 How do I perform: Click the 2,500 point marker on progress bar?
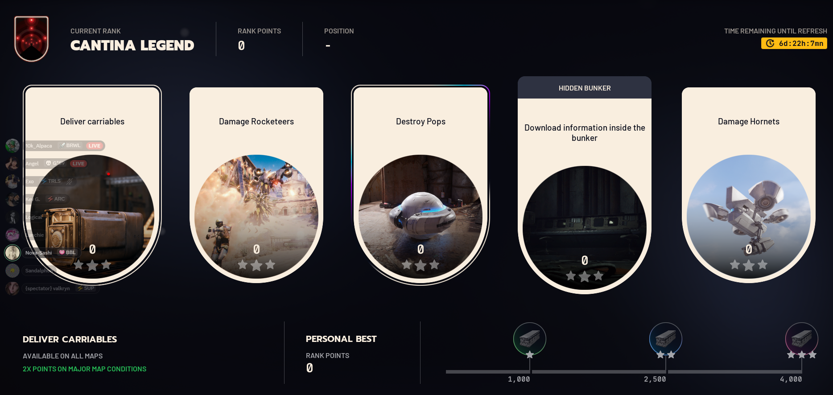pos(655,379)
